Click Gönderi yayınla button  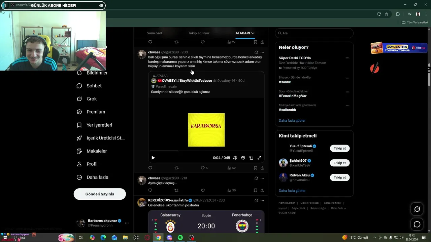[100, 194]
